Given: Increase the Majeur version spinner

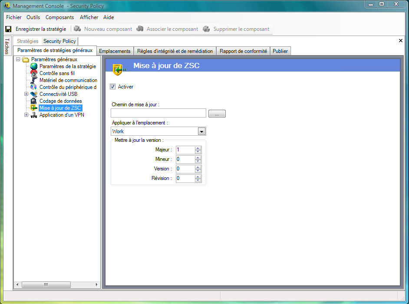Looking at the screenshot, I should [198, 148].
